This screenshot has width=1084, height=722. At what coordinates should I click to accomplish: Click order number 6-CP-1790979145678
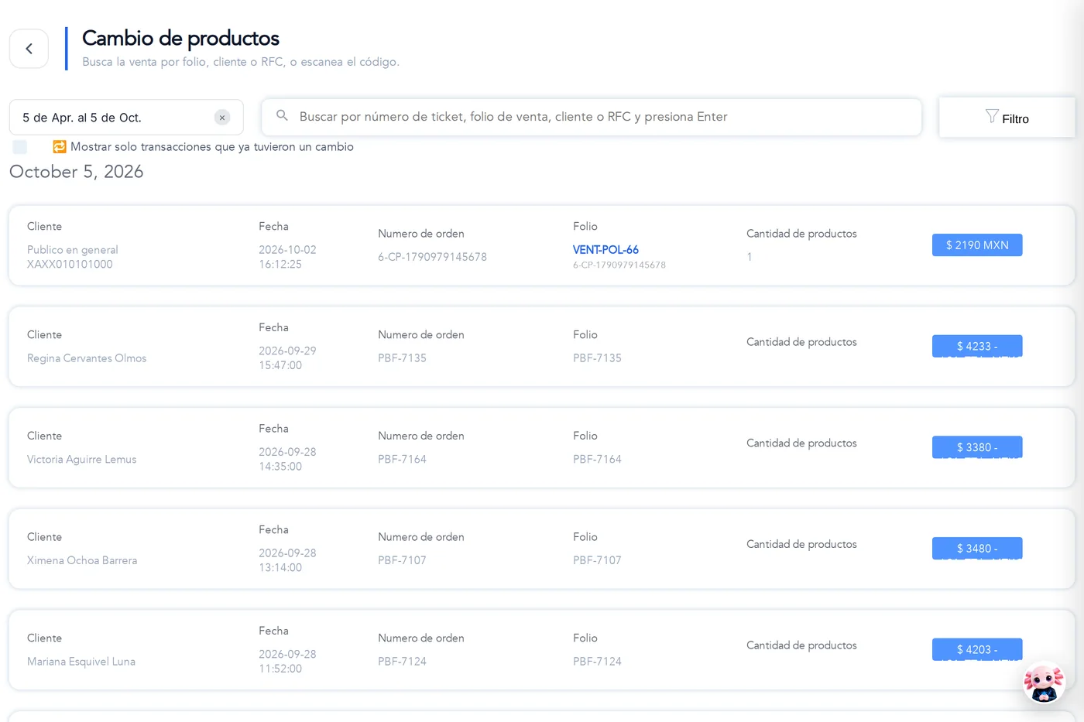432,257
